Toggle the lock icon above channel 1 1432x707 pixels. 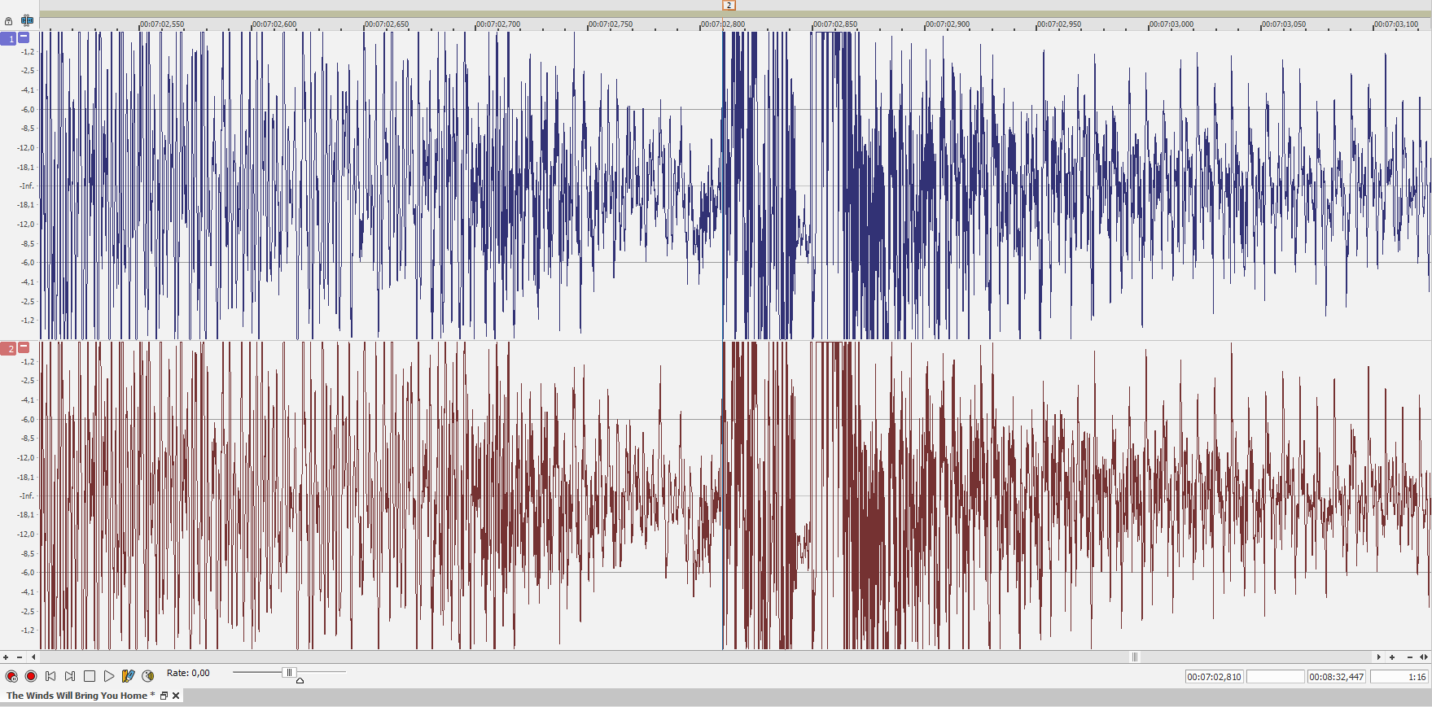tap(9, 21)
